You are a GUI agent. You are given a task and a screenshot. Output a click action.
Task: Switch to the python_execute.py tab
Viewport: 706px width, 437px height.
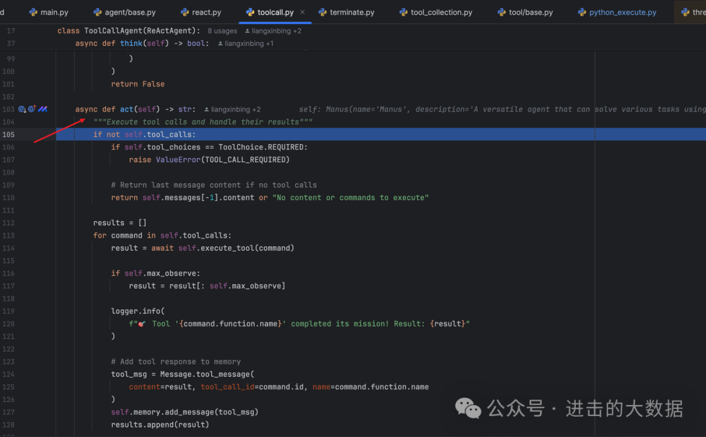pos(617,12)
